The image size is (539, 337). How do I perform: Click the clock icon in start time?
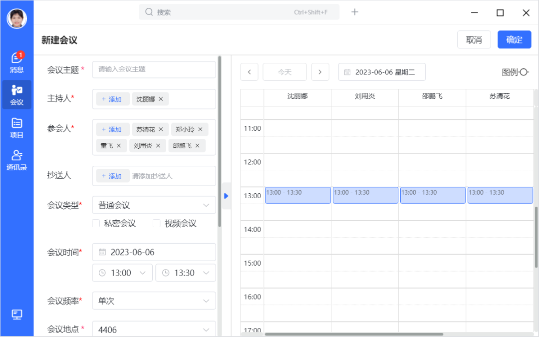pyautogui.click(x=102, y=273)
